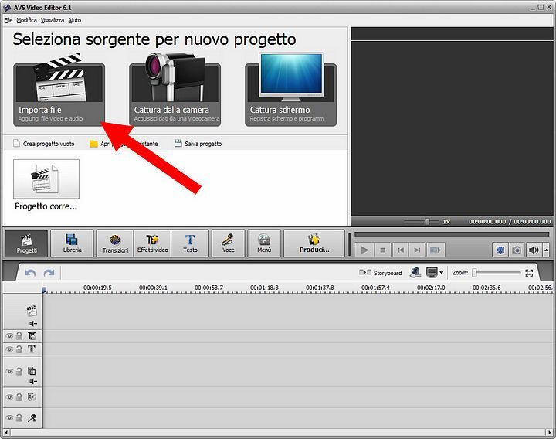
Task: Click the video effects track icon
Action: click(x=32, y=335)
